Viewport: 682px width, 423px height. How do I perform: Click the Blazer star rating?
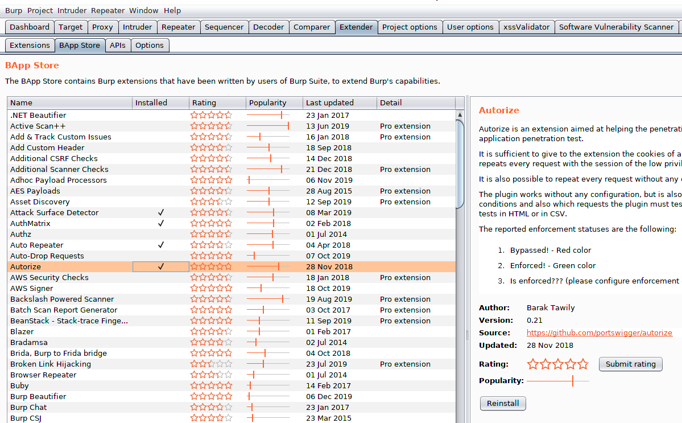tap(212, 331)
